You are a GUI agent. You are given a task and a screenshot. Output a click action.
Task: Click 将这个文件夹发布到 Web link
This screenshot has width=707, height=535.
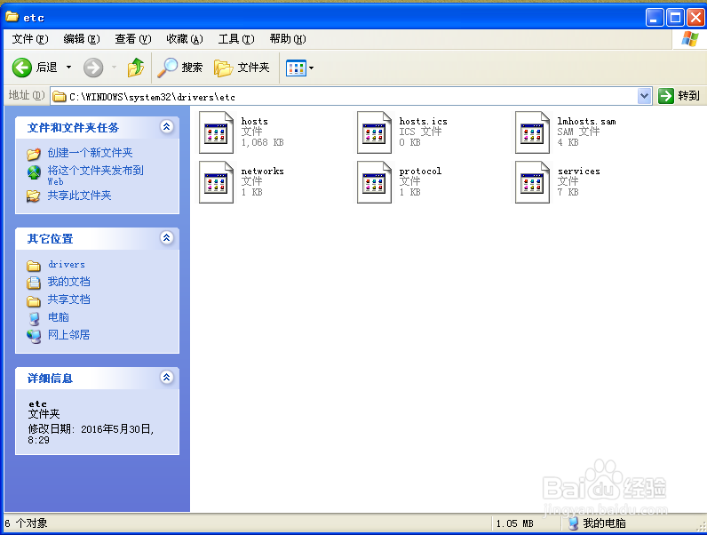coord(95,175)
